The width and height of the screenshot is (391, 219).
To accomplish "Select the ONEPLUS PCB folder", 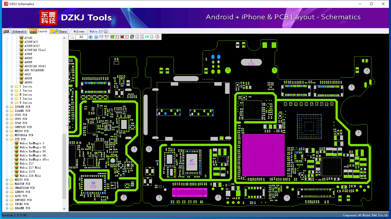I will (x=23, y=127).
